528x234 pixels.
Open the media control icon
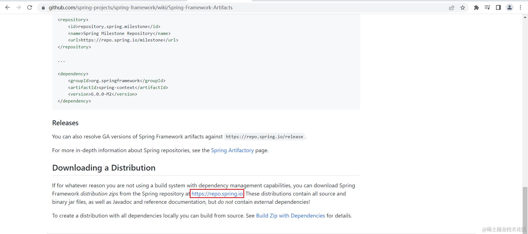[487, 8]
